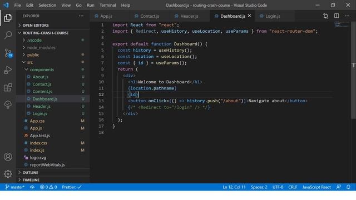The image size is (356, 200).
Task: Open Explorer more actions ellipsis
Action: 81,16
